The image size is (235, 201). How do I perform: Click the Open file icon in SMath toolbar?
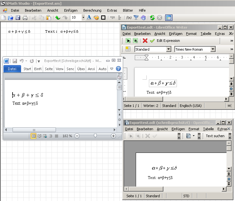[10, 18]
